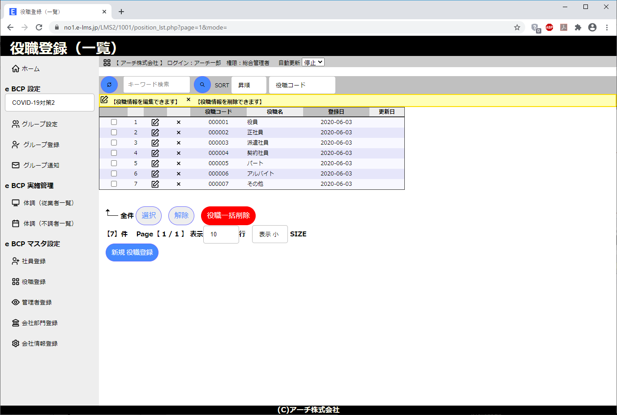Expand the 役職コード sort field dropdown

pyautogui.click(x=302, y=85)
